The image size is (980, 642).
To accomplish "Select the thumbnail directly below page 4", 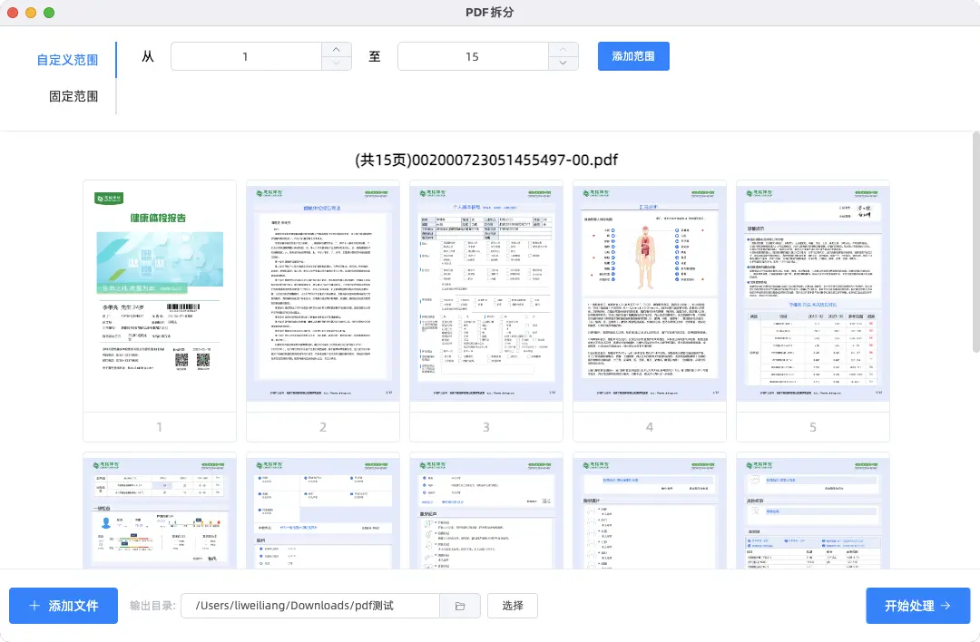I will pyautogui.click(x=650, y=511).
